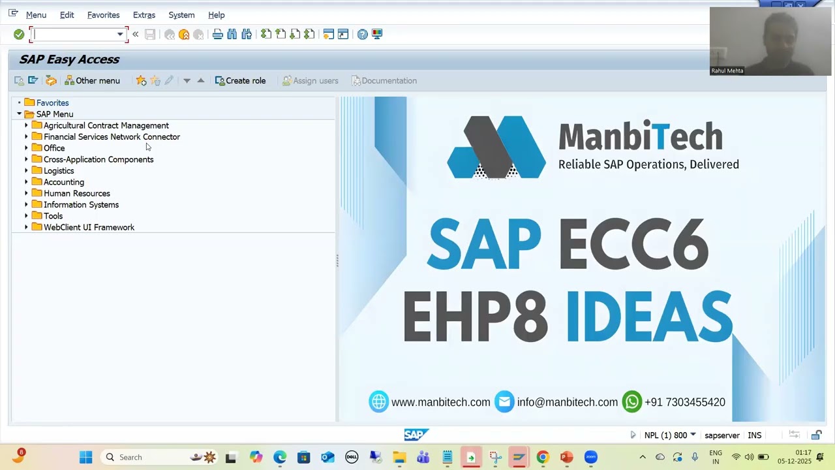This screenshot has width=835, height=470.
Task: Click the status bar padlock icon
Action: coord(817,435)
